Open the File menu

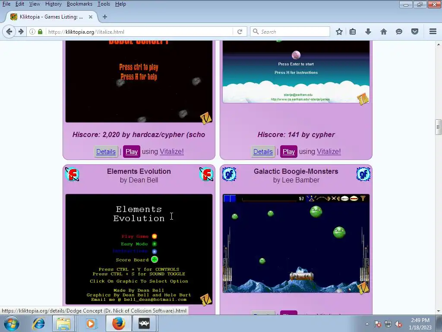click(x=6, y=4)
